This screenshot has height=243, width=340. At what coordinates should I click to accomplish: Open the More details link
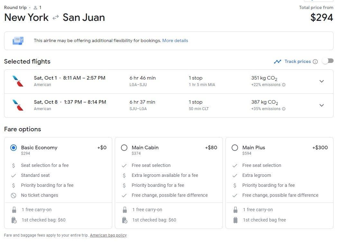[x=175, y=41]
